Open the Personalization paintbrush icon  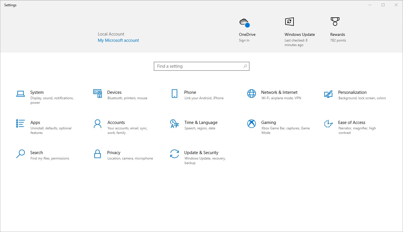328,94
